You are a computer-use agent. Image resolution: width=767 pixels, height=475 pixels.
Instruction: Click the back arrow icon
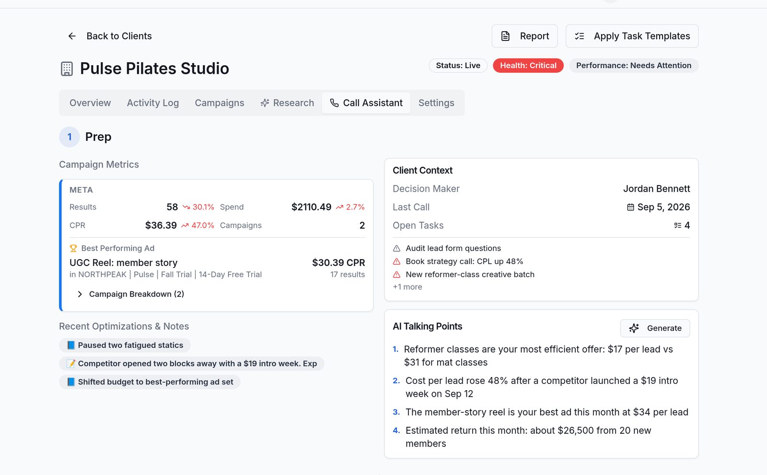tap(72, 36)
